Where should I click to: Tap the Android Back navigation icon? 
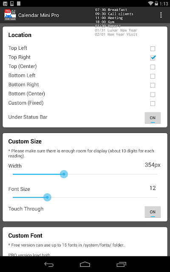click(x=49, y=264)
